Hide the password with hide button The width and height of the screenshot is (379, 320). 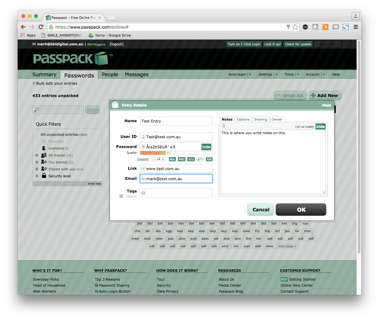tap(206, 147)
